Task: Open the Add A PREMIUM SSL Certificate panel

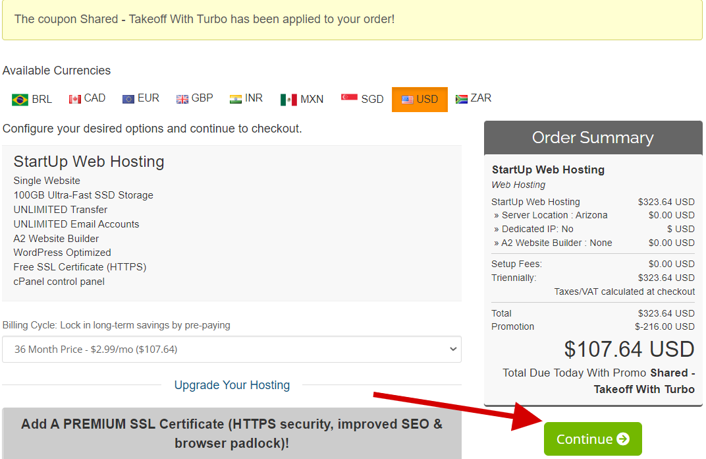Action: 232,433
